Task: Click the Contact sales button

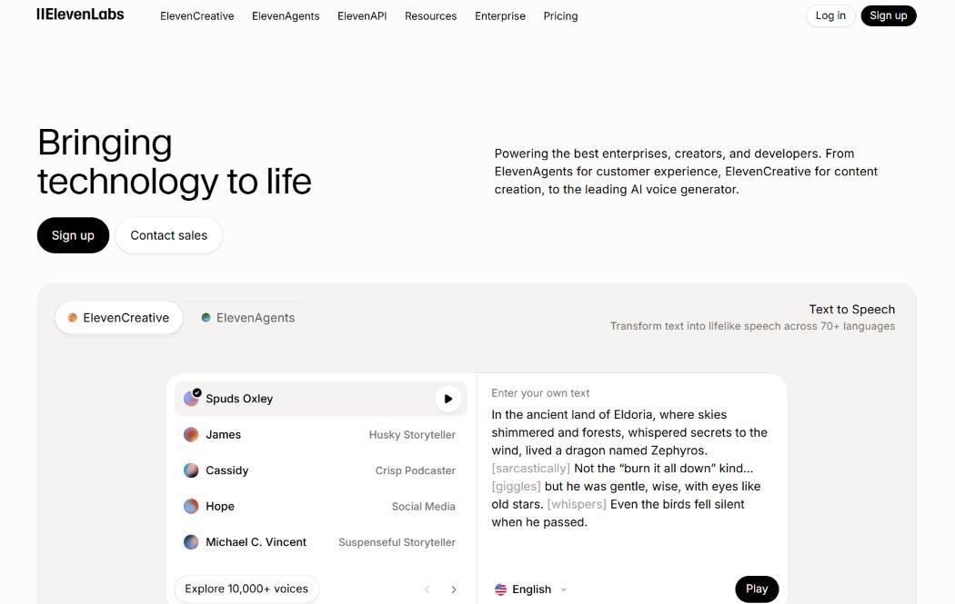Action: (168, 235)
